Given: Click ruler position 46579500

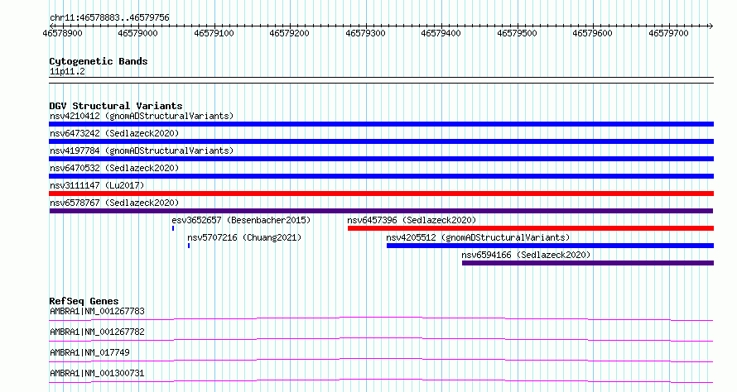Looking at the screenshot, I should pos(517,33).
